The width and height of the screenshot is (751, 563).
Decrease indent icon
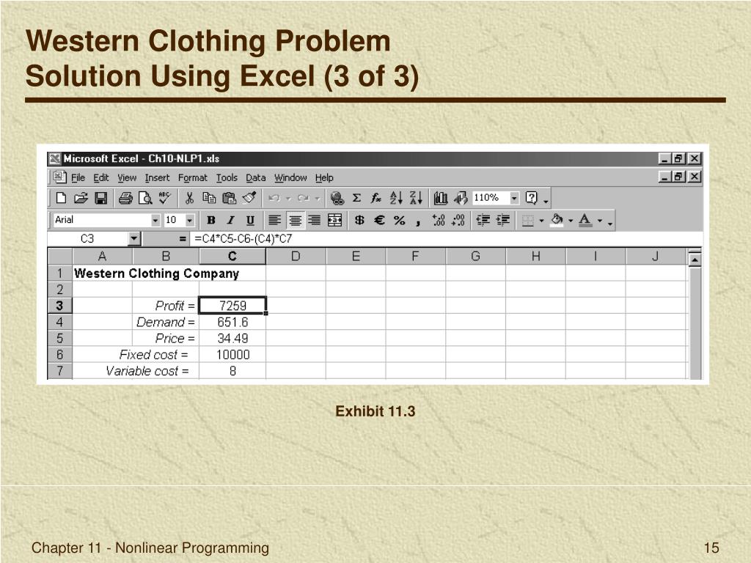pyautogui.click(x=483, y=220)
